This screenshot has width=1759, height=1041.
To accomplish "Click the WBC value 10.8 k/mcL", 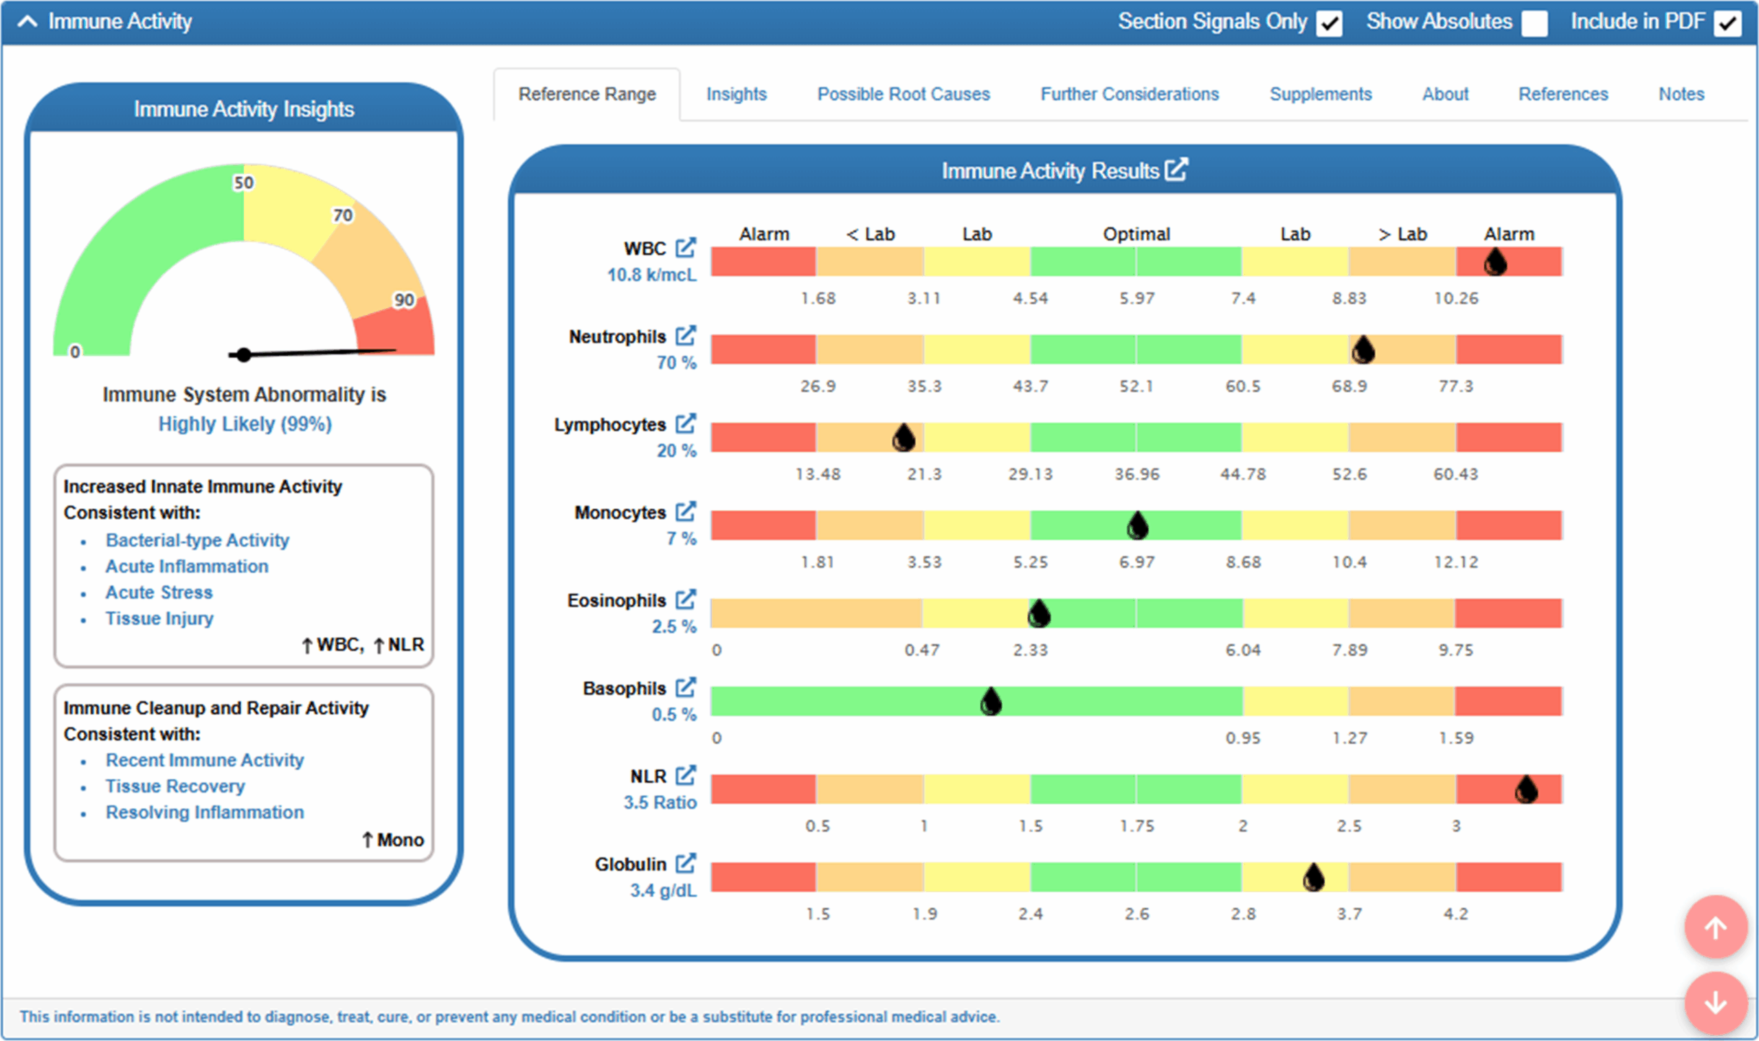I will tap(651, 275).
